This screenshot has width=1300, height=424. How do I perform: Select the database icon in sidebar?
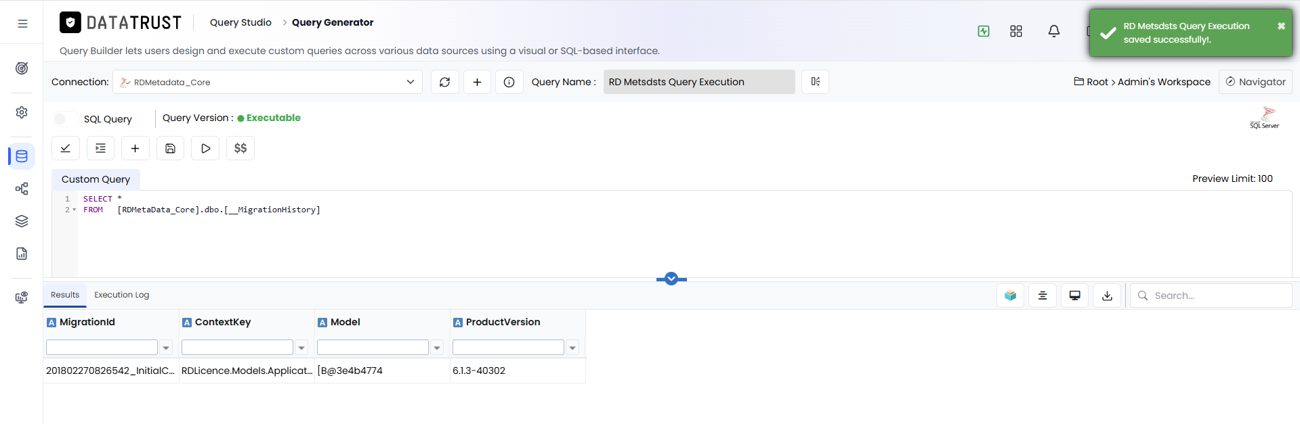22,156
